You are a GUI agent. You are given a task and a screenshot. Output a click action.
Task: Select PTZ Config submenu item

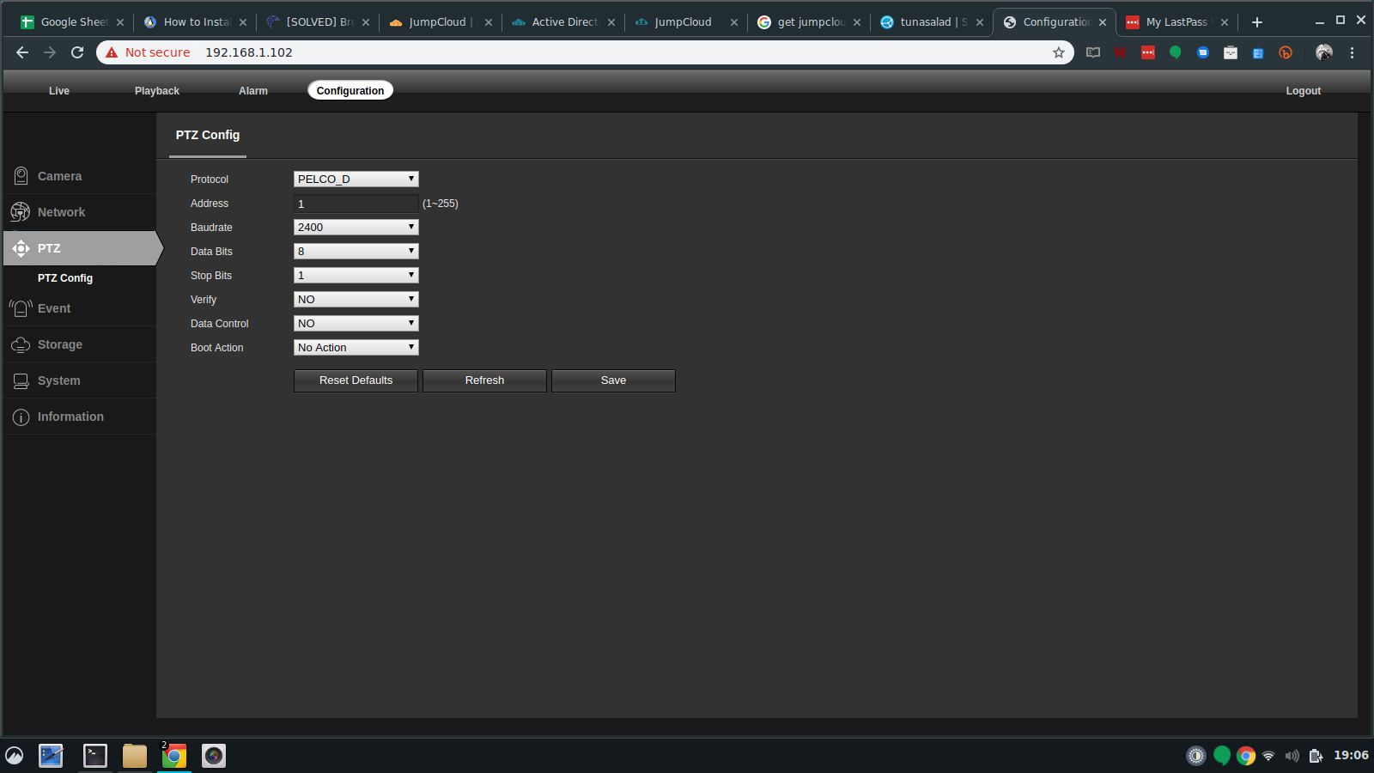[x=65, y=278]
